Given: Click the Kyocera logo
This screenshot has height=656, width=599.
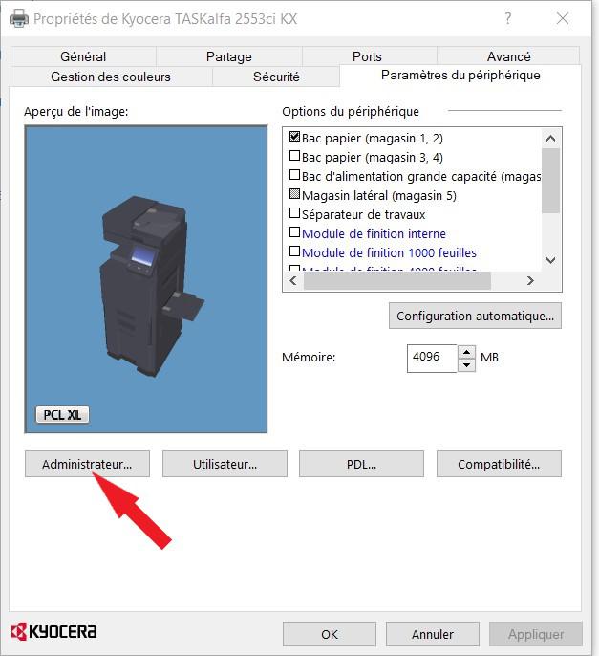Looking at the screenshot, I should [53, 632].
